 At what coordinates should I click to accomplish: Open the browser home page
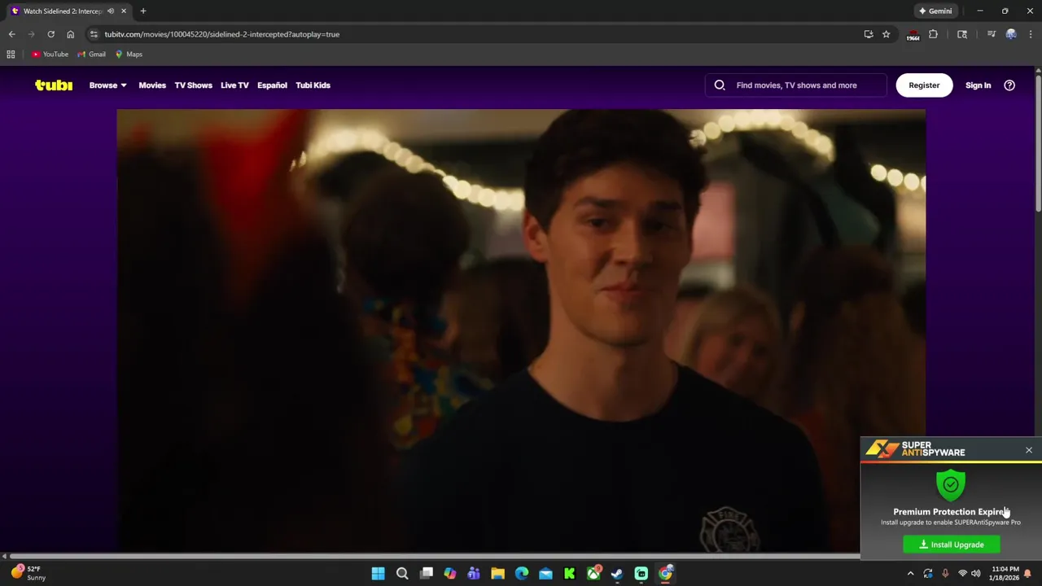70,34
